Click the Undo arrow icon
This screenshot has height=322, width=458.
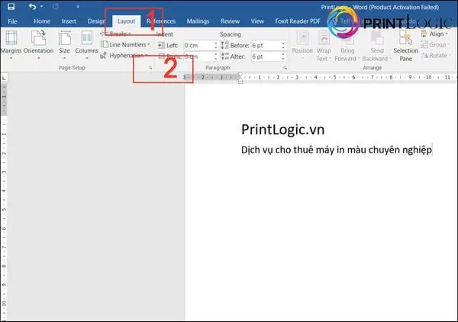32,6
